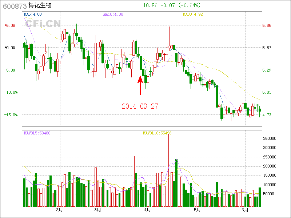291x218 pixels.
Task: Click the MAVOL10:55498 volume label
Action: pos(157,133)
